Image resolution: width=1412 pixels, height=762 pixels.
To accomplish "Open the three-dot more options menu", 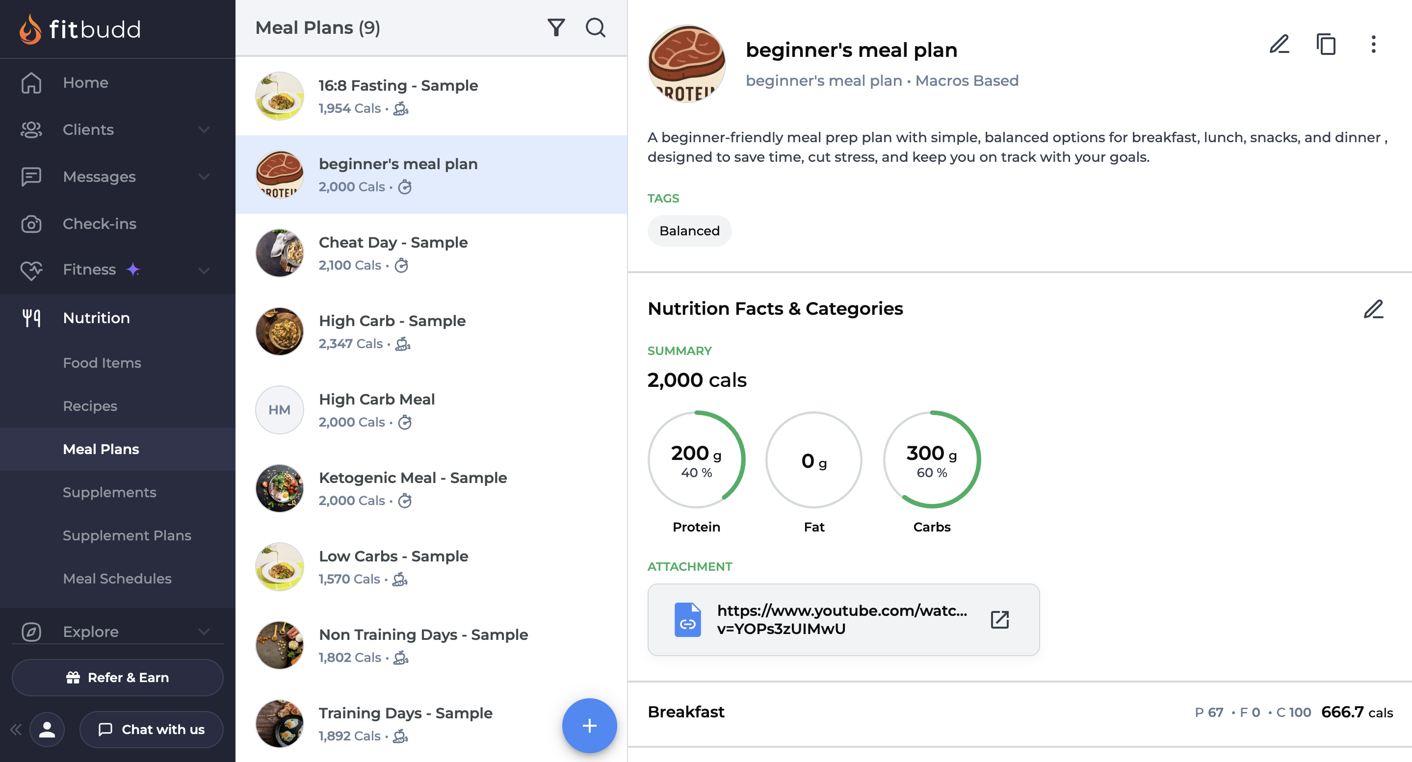I will click(x=1373, y=44).
